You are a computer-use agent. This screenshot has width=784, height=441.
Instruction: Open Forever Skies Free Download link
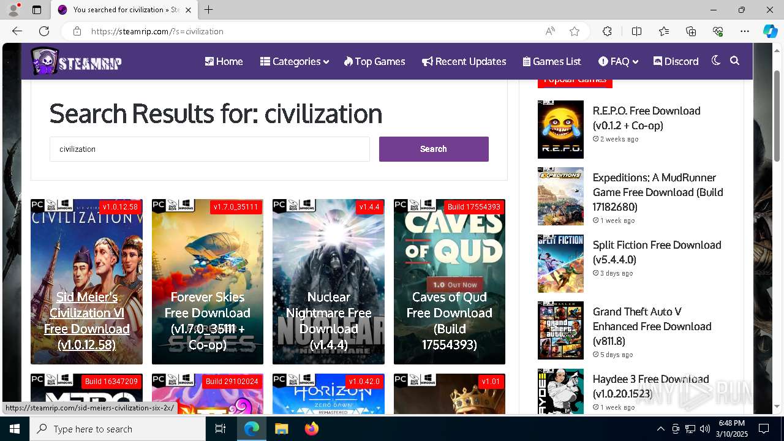[208, 321]
